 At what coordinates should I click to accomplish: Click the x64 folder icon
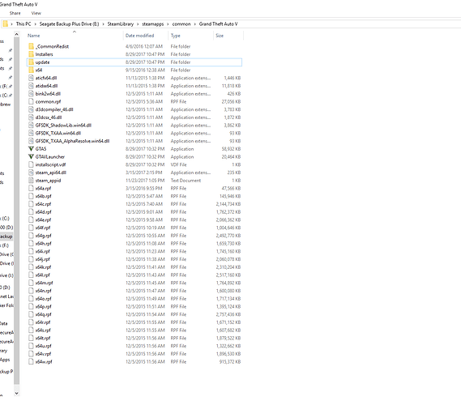point(31,70)
